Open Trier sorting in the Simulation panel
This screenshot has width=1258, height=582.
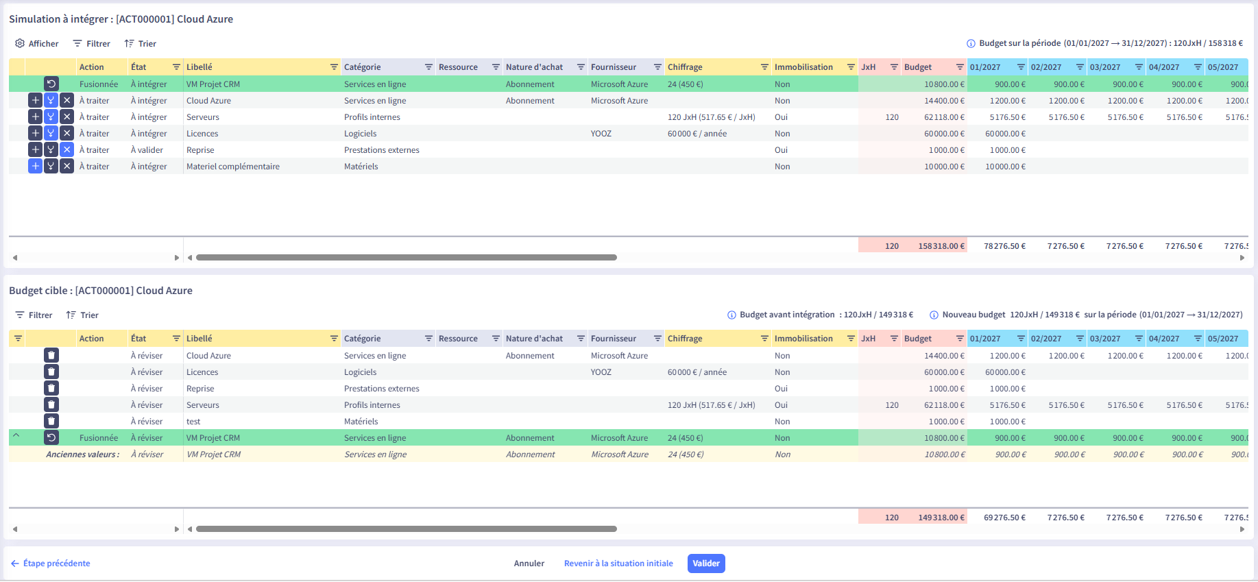(x=141, y=44)
